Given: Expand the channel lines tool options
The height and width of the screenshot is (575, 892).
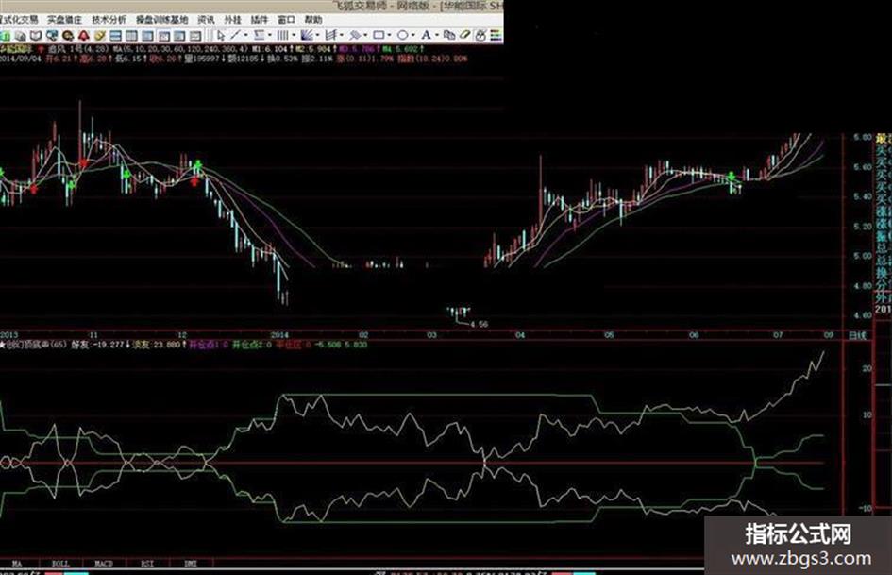Looking at the screenshot, I should (x=342, y=35).
